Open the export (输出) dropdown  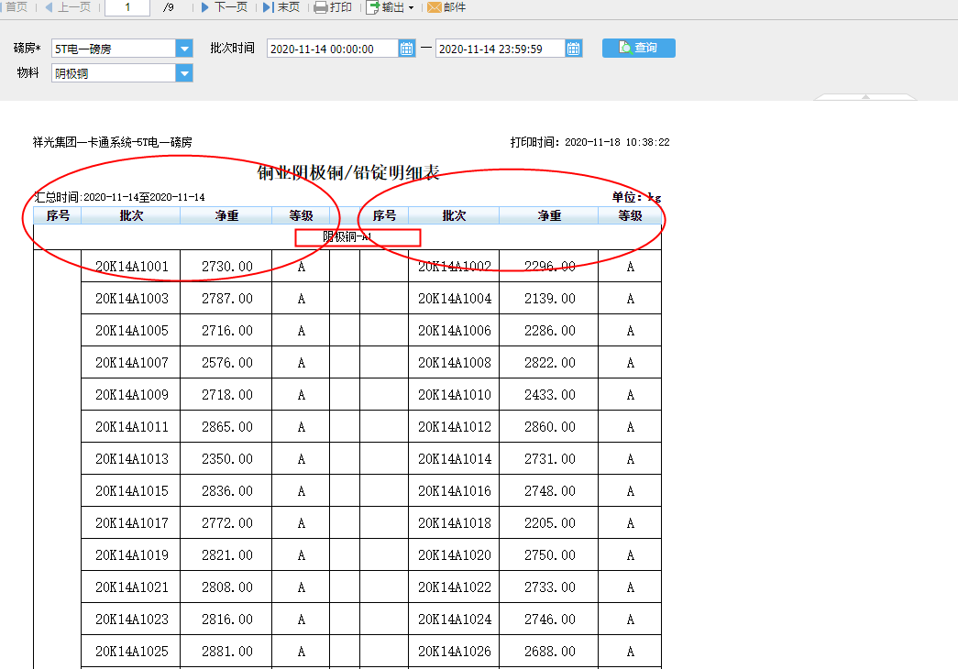(x=390, y=7)
